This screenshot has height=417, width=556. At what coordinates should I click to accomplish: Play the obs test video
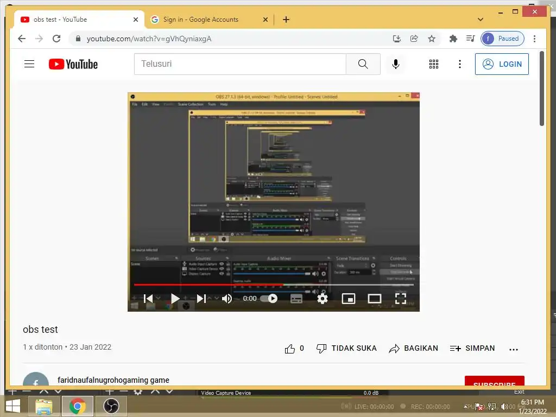[175, 299]
